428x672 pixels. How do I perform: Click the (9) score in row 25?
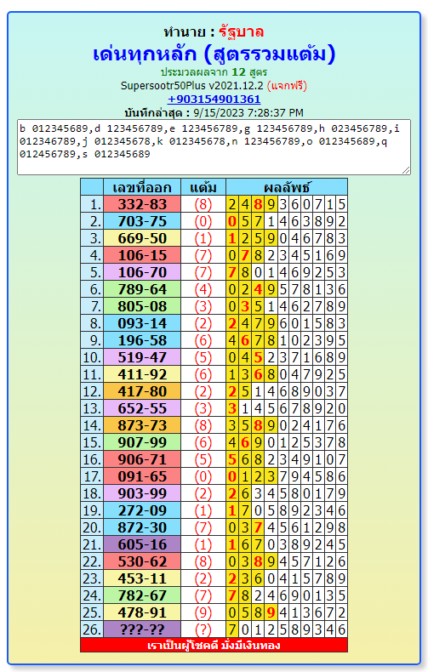(203, 612)
